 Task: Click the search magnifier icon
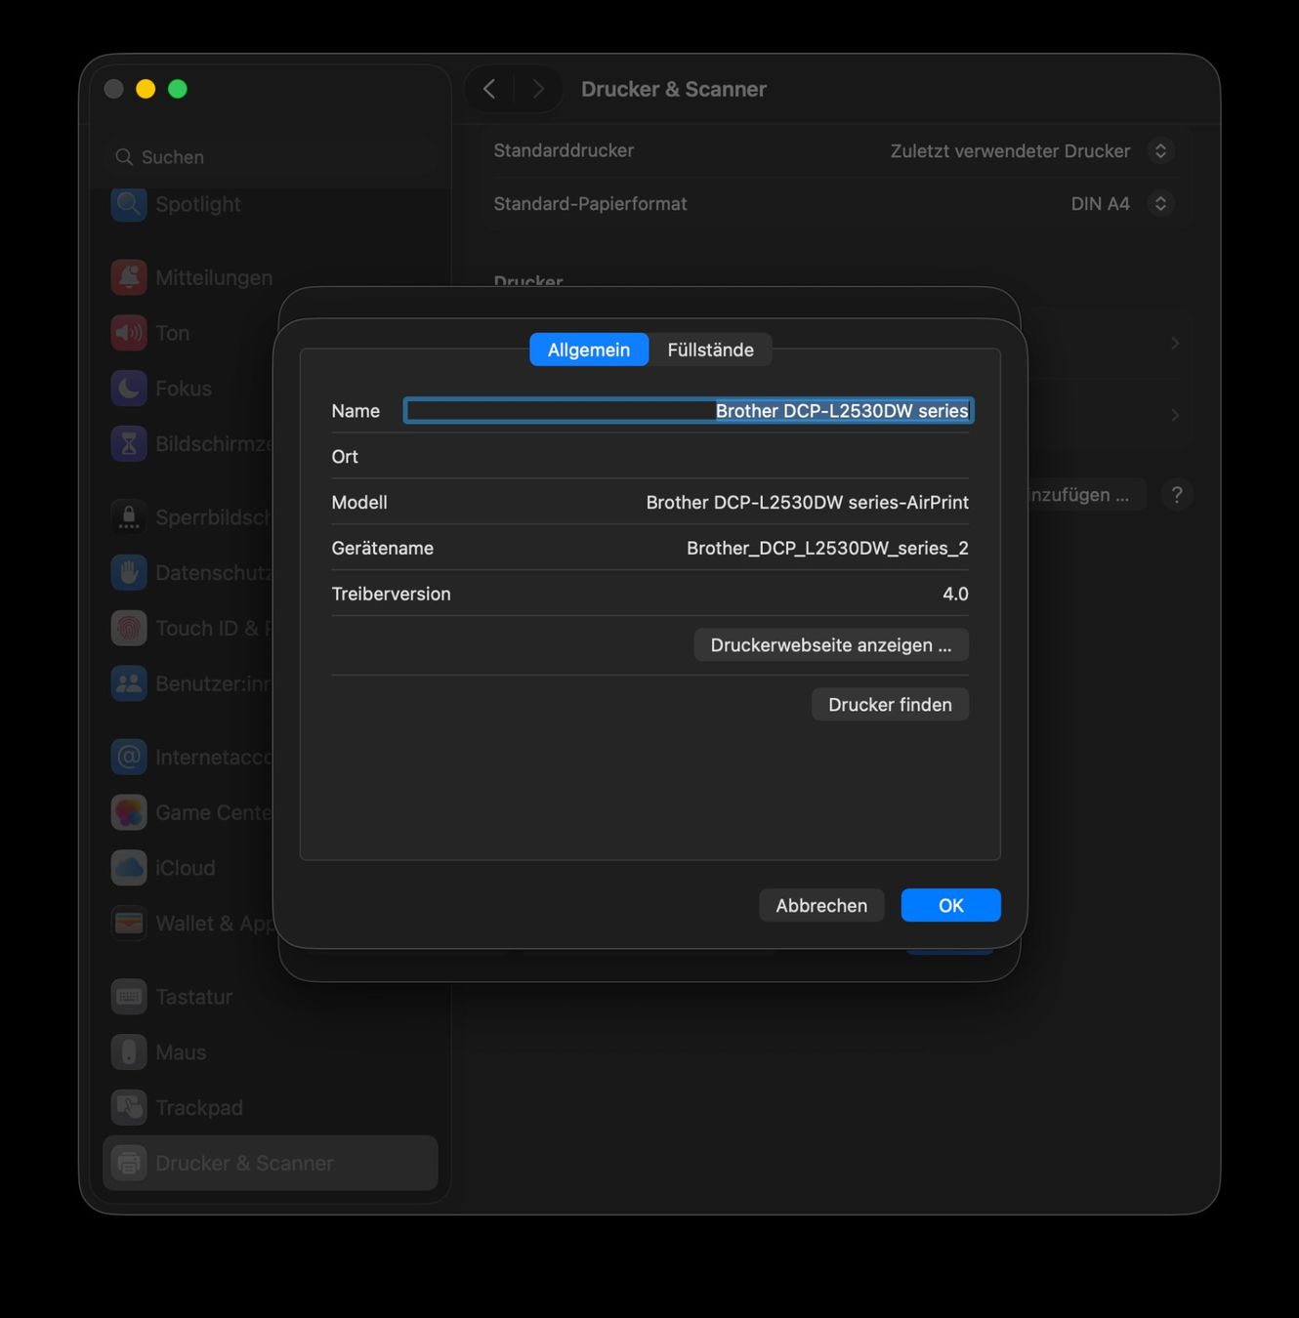coord(124,157)
